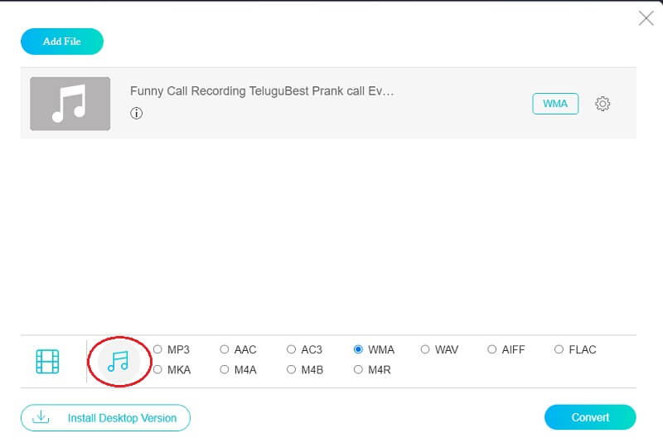The width and height of the screenshot is (663, 448).
Task: Open the video formats tab icon
Action: pyautogui.click(x=47, y=361)
